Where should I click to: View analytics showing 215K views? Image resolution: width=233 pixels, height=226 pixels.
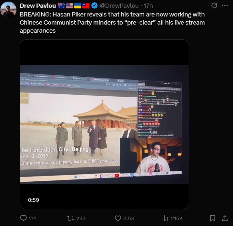(172, 218)
